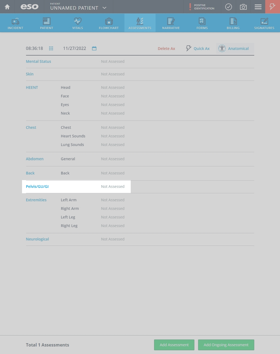Switch to the Vitals tab

point(78,23)
